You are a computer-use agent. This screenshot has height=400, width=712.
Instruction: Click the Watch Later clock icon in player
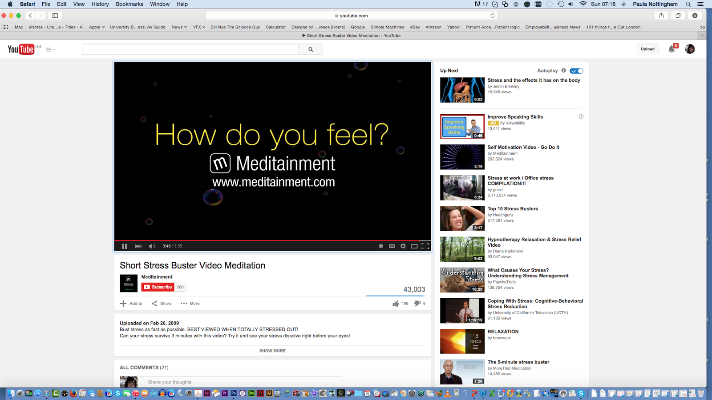click(x=381, y=246)
